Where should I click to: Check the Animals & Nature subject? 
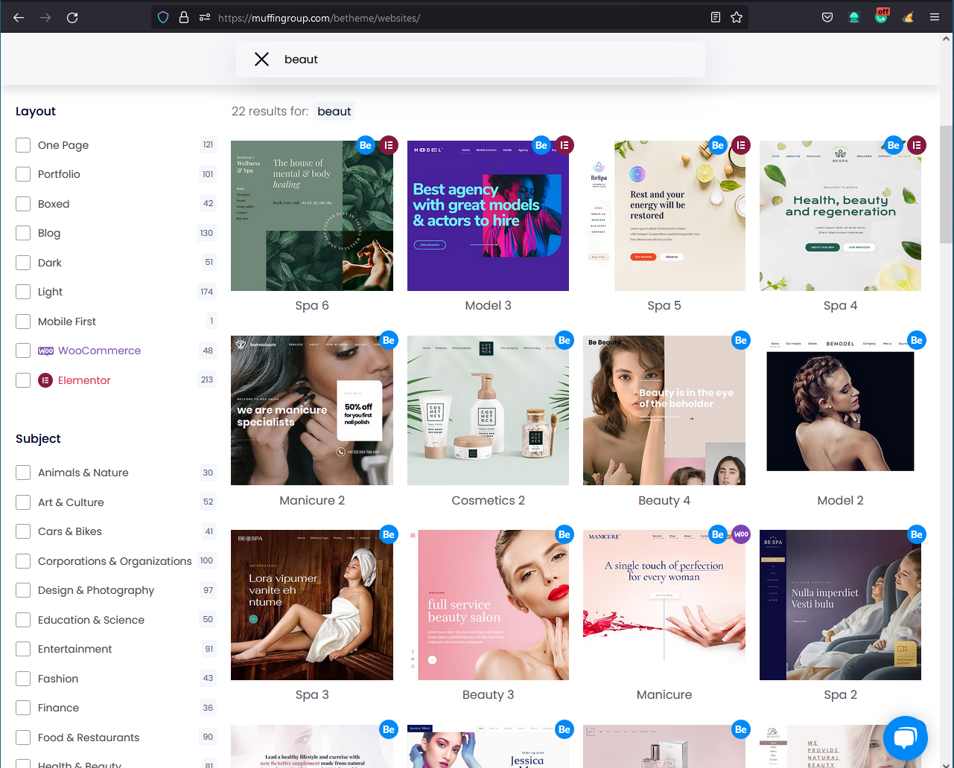click(23, 473)
